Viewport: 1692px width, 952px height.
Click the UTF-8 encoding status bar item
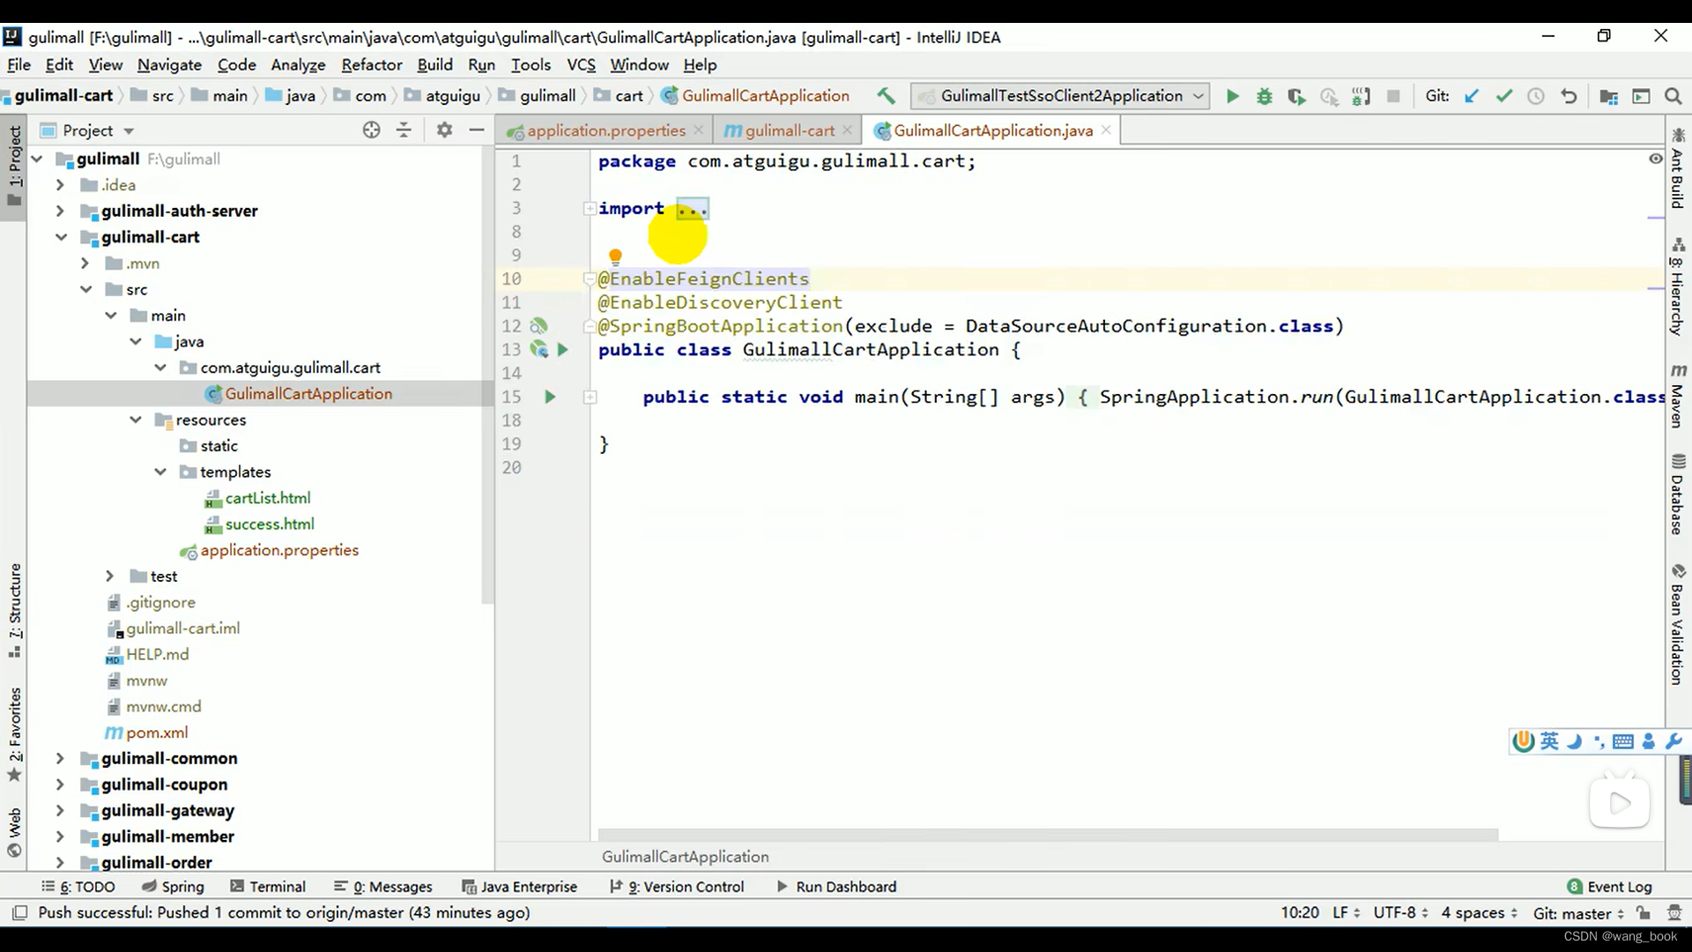tap(1394, 912)
